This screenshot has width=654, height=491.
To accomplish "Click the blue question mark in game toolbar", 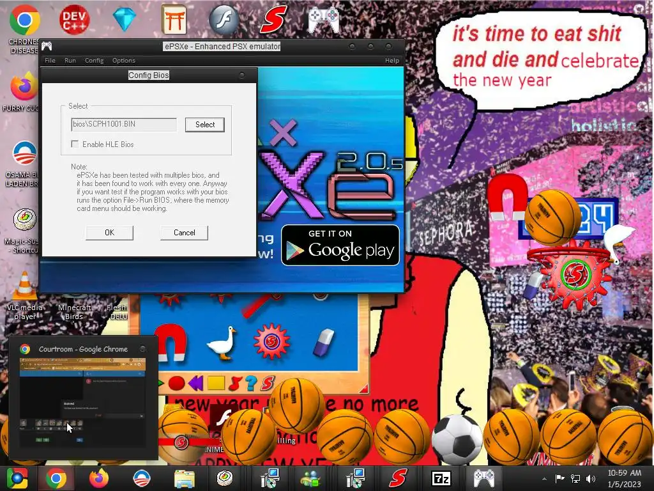I will [250, 384].
